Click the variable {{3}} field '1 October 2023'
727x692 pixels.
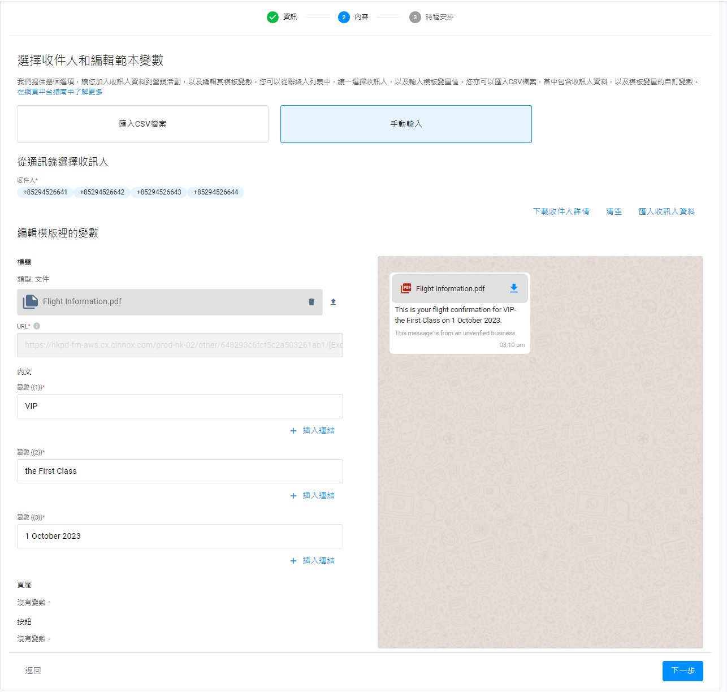[180, 537]
